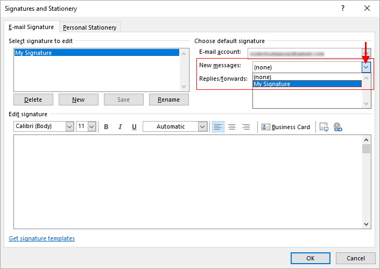Toggle bold formatting in signature editor
The image size is (380, 269).
(x=106, y=127)
